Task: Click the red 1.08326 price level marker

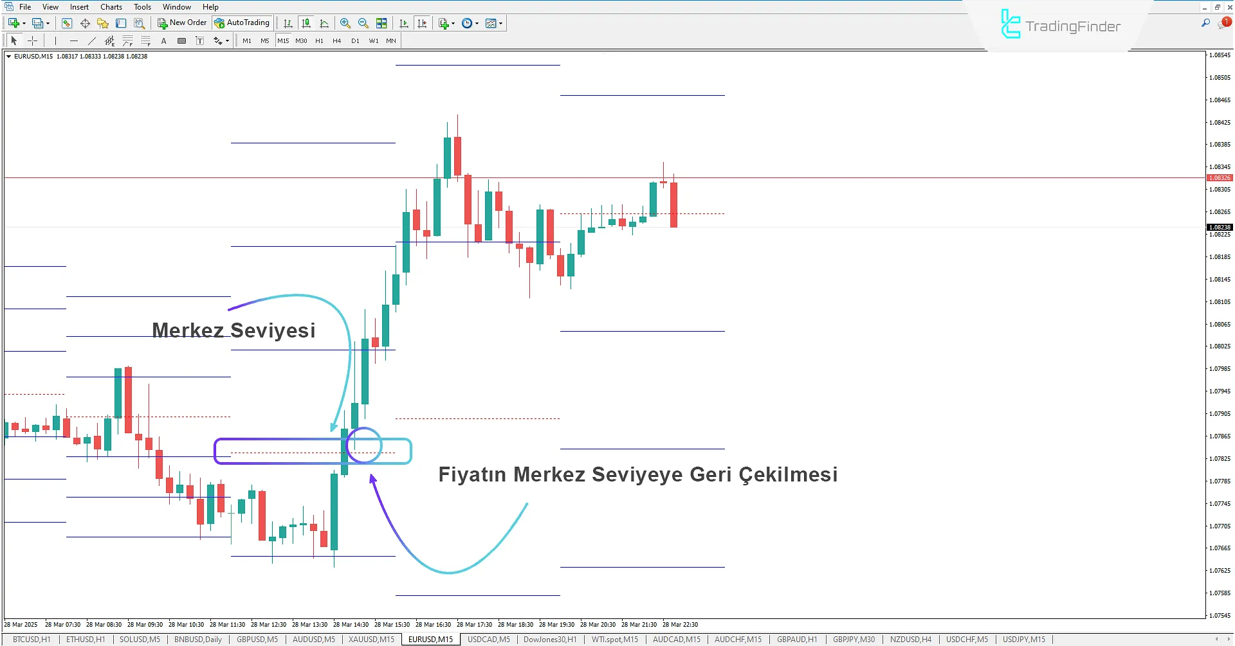Action: (x=1220, y=178)
